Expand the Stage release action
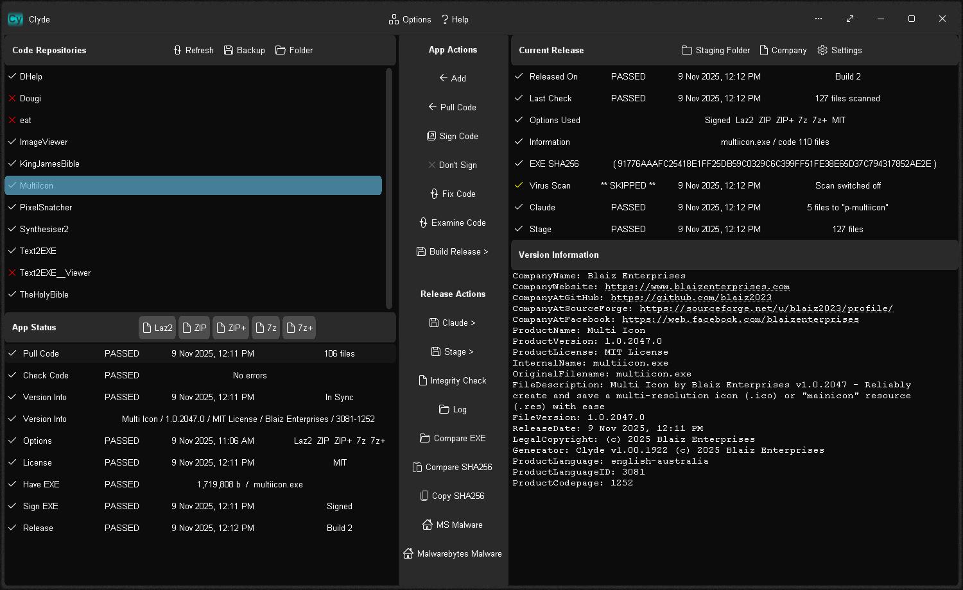Viewport: 963px width, 590px height. pyautogui.click(x=453, y=351)
